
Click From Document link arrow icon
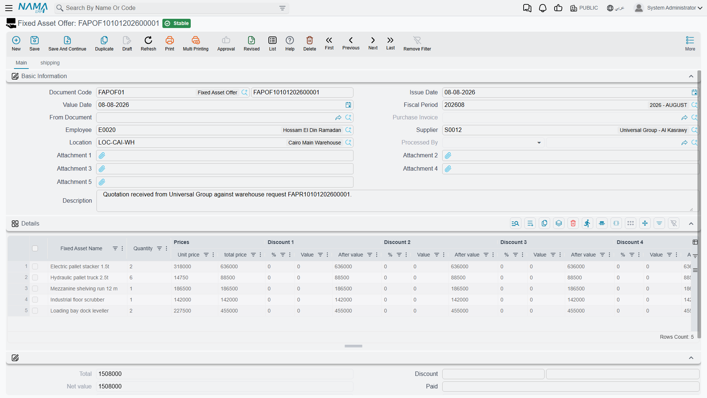pos(338,118)
